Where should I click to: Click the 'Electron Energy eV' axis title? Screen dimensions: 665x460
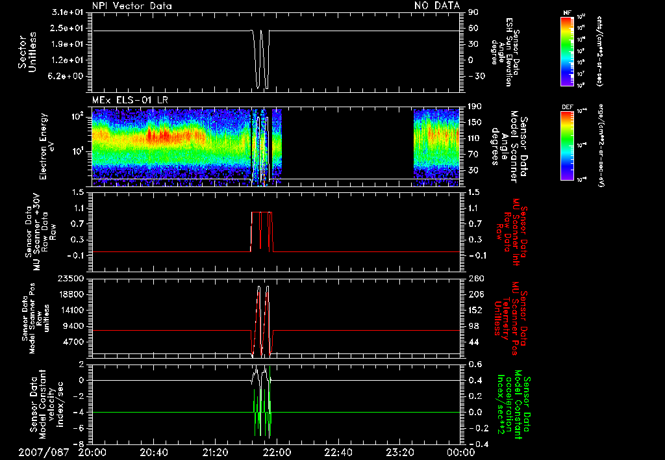48,146
